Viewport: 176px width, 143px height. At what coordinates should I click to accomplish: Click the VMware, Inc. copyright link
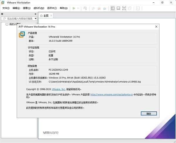coord(59,89)
